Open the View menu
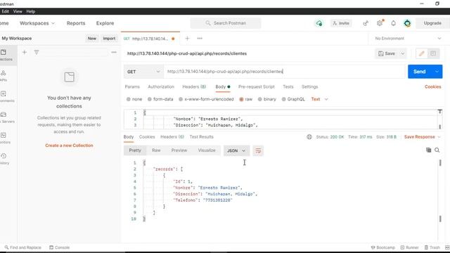The width and height of the screenshot is (450, 253). [x=18, y=11]
